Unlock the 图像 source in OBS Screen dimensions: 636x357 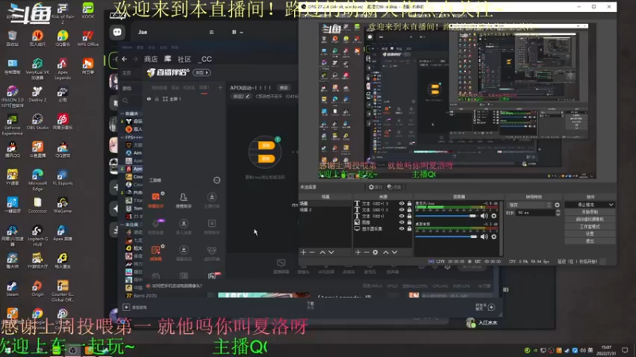[409, 222]
